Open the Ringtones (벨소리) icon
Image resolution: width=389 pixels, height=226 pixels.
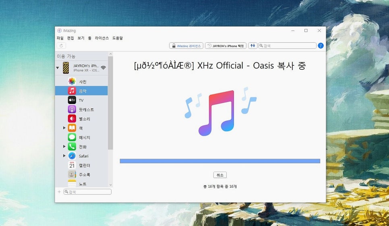tap(72, 118)
